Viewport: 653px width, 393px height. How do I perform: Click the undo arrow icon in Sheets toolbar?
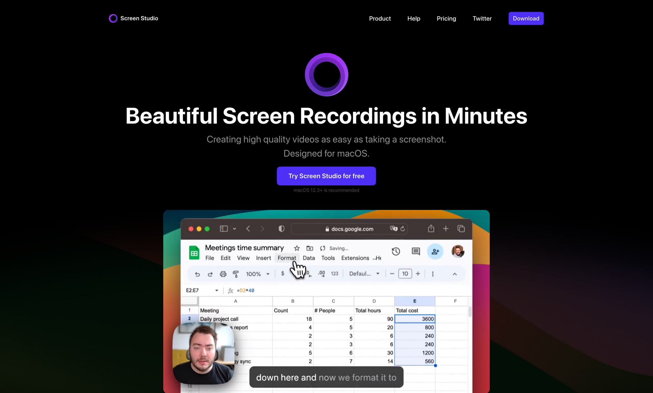pyautogui.click(x=197, y=274)
